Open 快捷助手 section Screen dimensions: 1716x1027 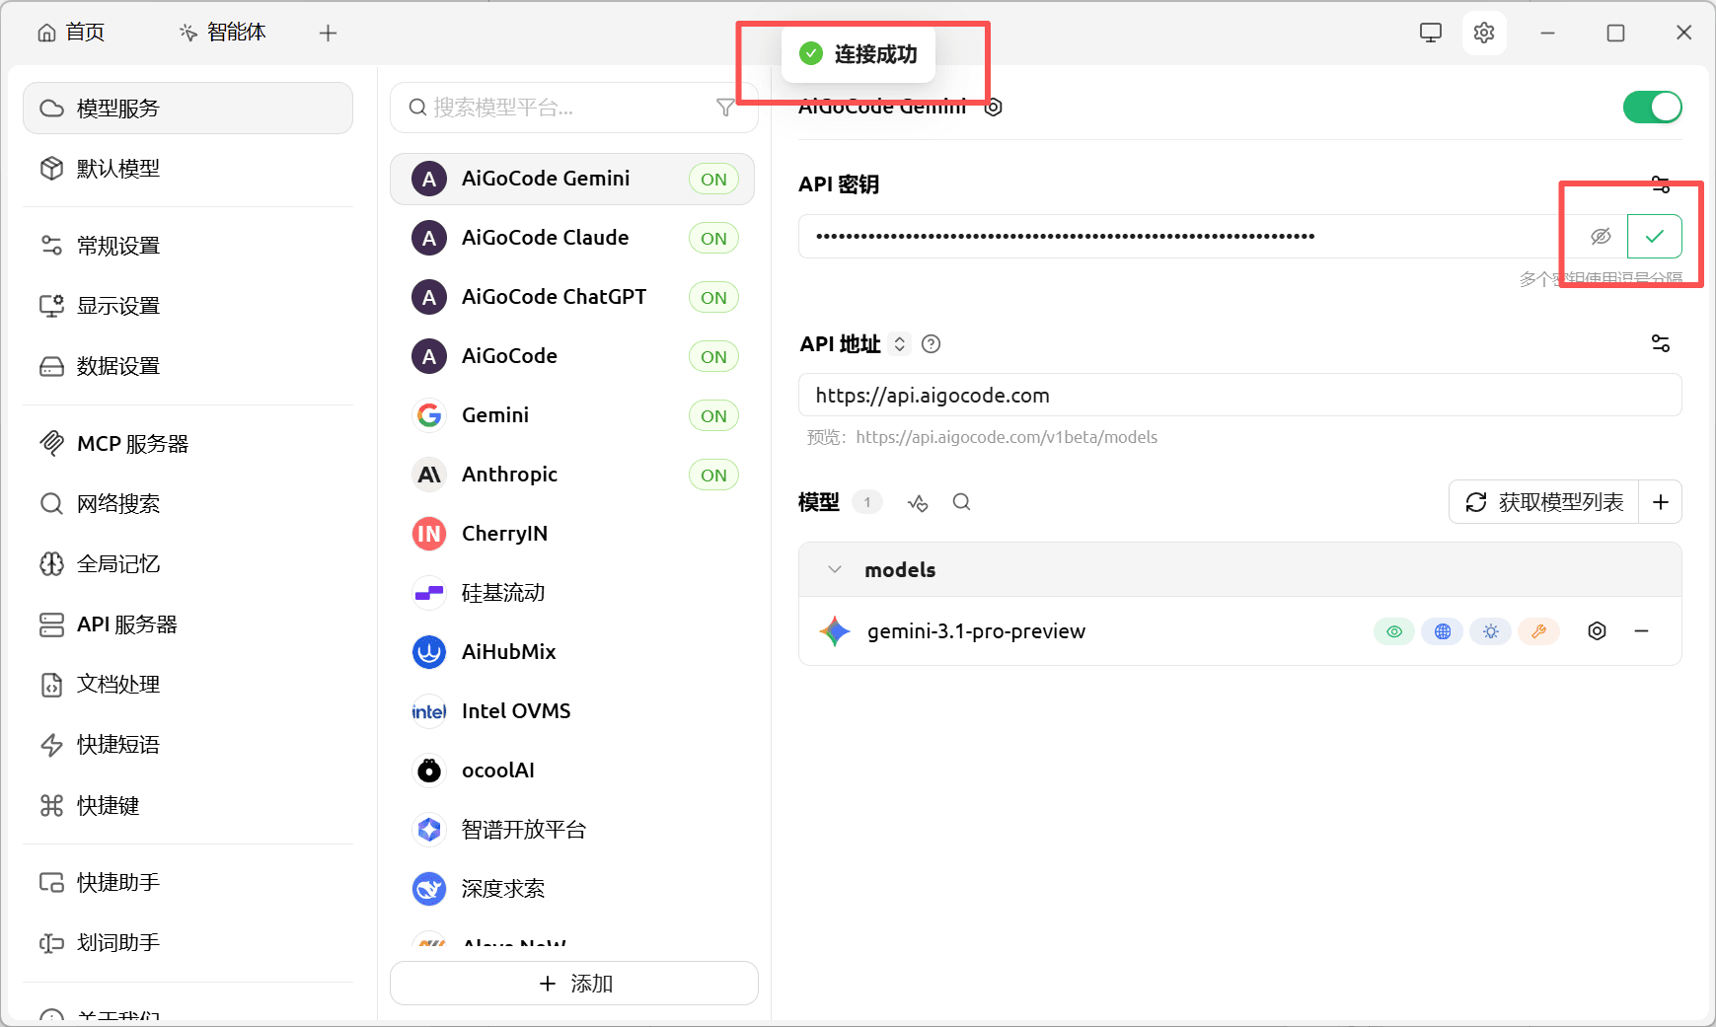tap(187, 882)
